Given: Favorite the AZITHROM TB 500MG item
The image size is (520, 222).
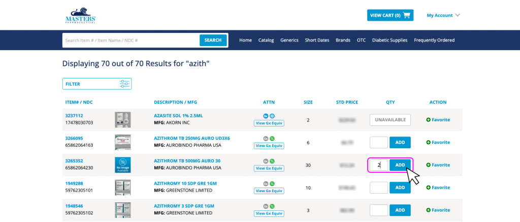Looking at the screenshot, I should click(x=438, y=165).
